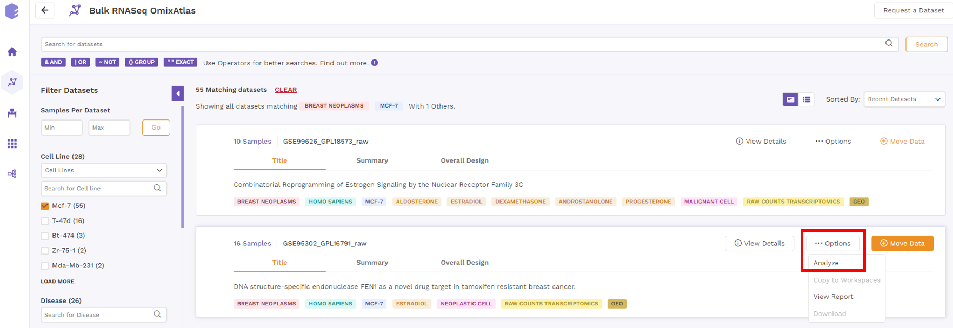Focus the Search for Disease field
Screen dimensions: 953x328
[x=104, y=314]
